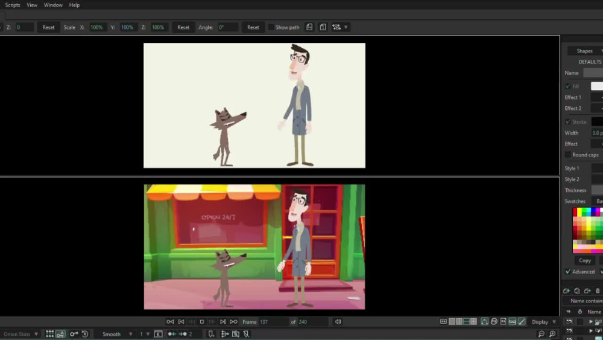Viewport: 603px width, 340px height.
Task: Select the side-by-side viewport layout
Action: tap(459, 321)
